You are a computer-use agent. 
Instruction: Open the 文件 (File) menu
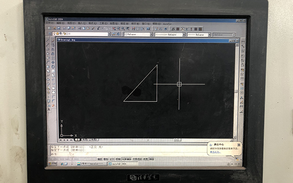point(50,23)
